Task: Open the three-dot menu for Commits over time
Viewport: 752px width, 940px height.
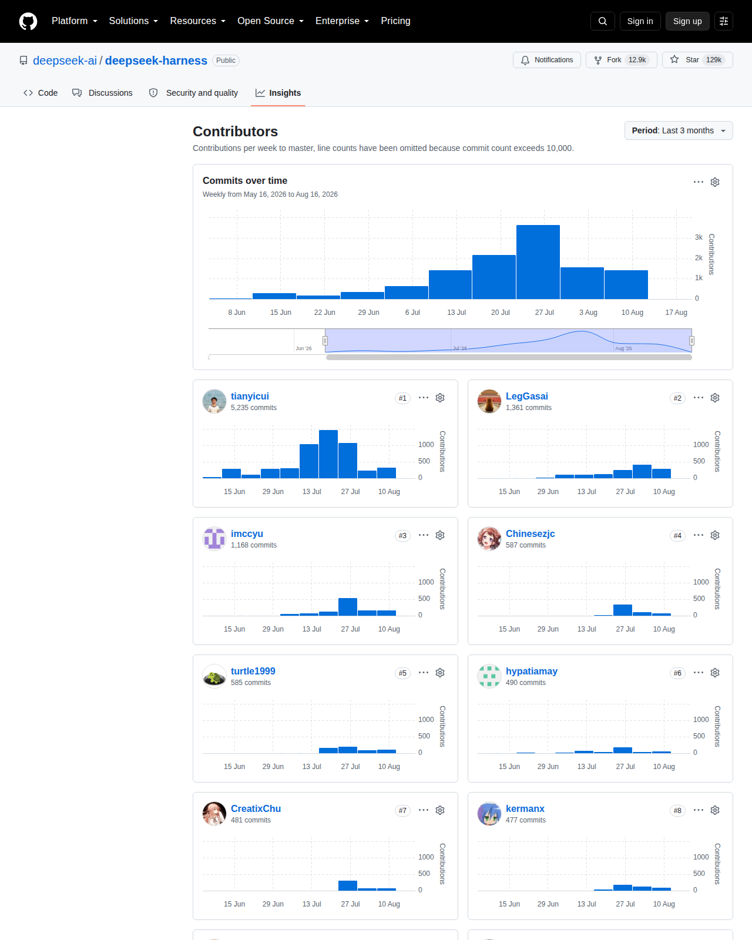Action: (x=699, y=182)
